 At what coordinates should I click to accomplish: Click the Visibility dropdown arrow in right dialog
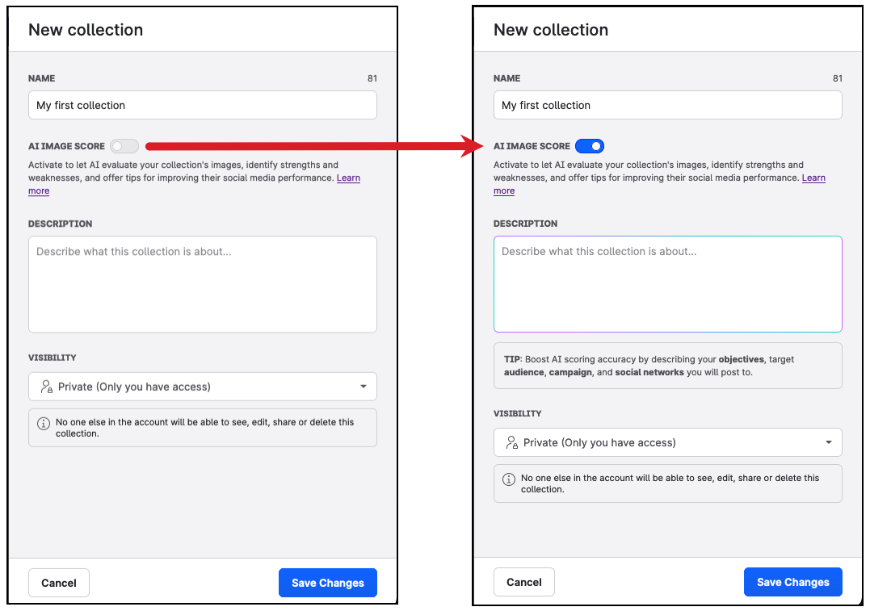pos(829,442)
